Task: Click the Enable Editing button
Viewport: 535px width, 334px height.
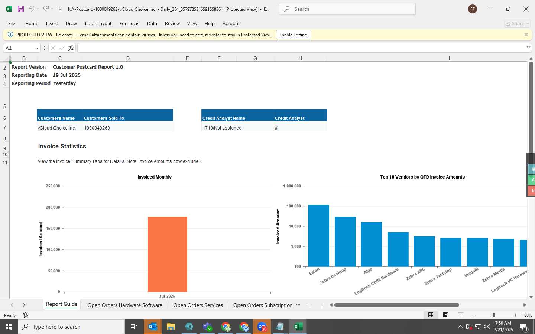Action: (293, 35)
